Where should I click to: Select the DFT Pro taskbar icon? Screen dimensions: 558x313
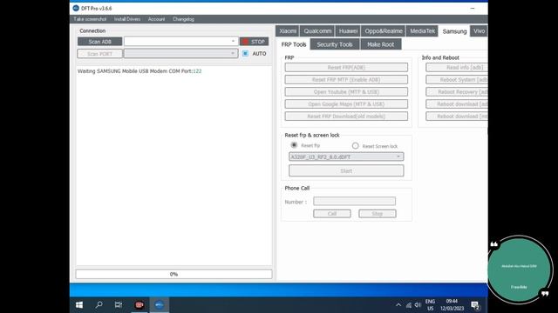(159, 305)
